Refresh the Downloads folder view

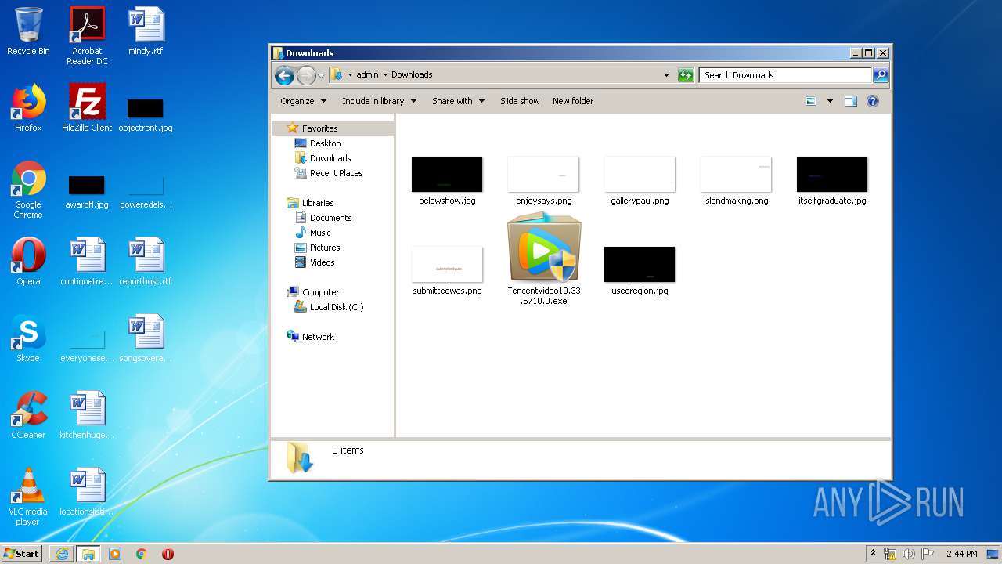(x=686, y=75)
